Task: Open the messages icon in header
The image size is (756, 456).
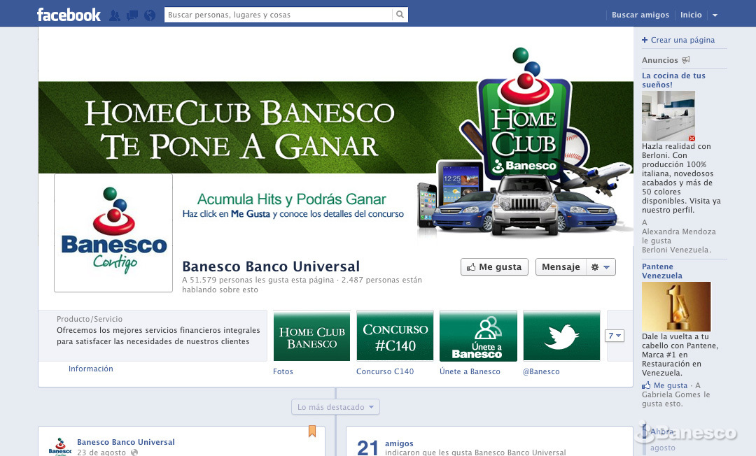Action: tap(132, 15)
